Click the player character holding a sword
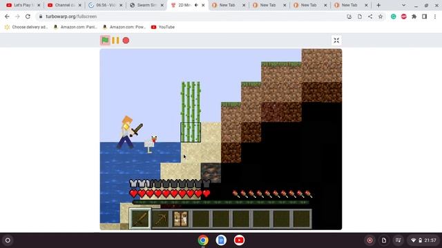The height and width of the screenshot is (248, 442). (127, 132)
